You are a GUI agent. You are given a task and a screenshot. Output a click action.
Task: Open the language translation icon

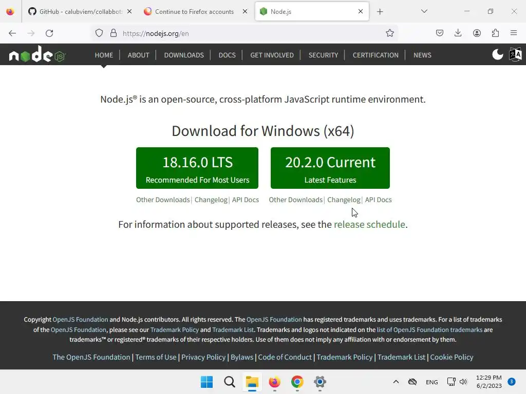coord(515,54)
